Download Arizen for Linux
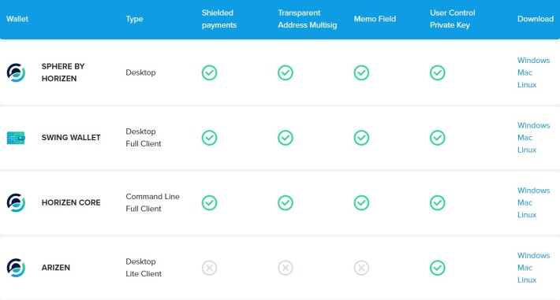The image size is (560, 300). (527, 280)
